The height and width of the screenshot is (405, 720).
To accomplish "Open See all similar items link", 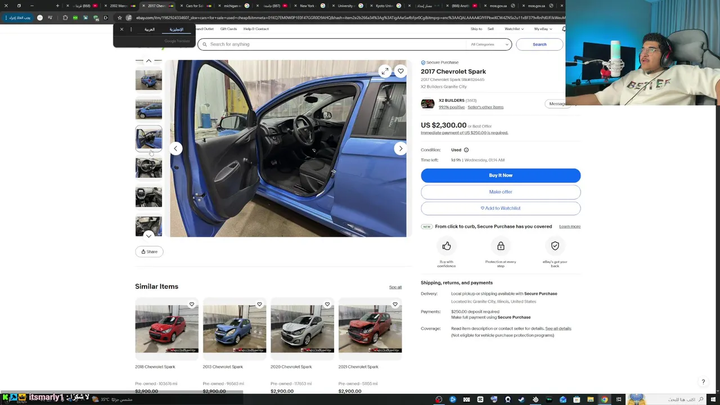I will (395, 287).
